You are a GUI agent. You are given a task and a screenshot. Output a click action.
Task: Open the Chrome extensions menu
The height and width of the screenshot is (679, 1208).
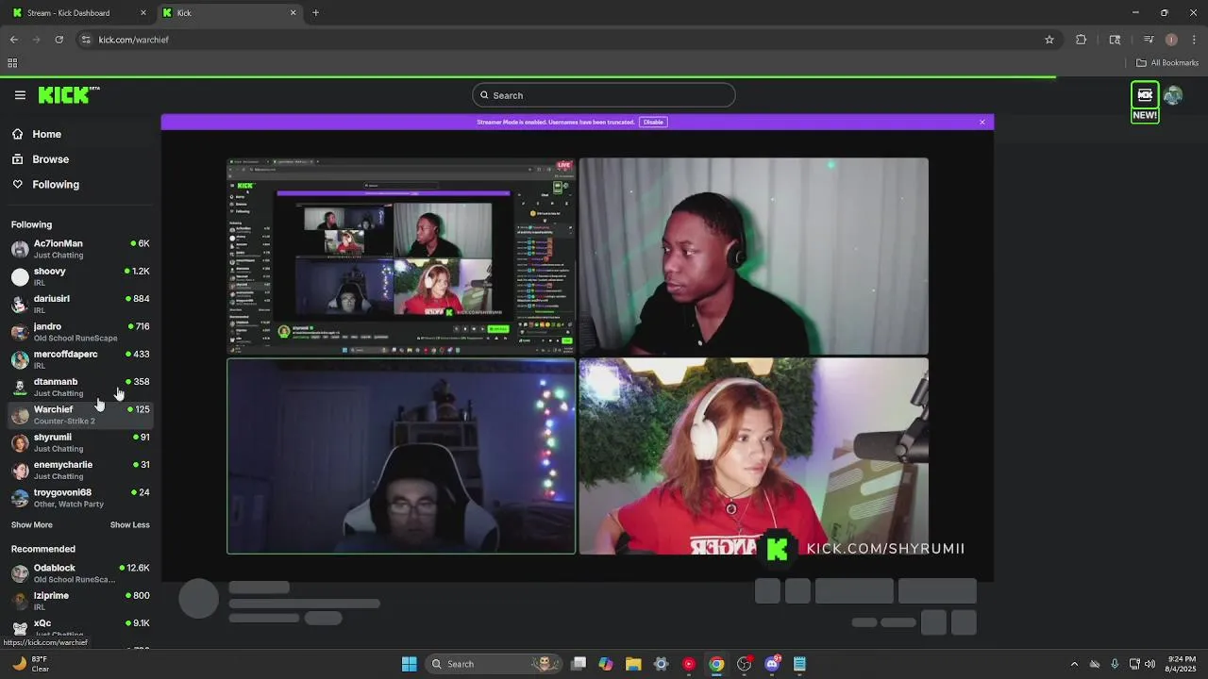coord(1081,40)
